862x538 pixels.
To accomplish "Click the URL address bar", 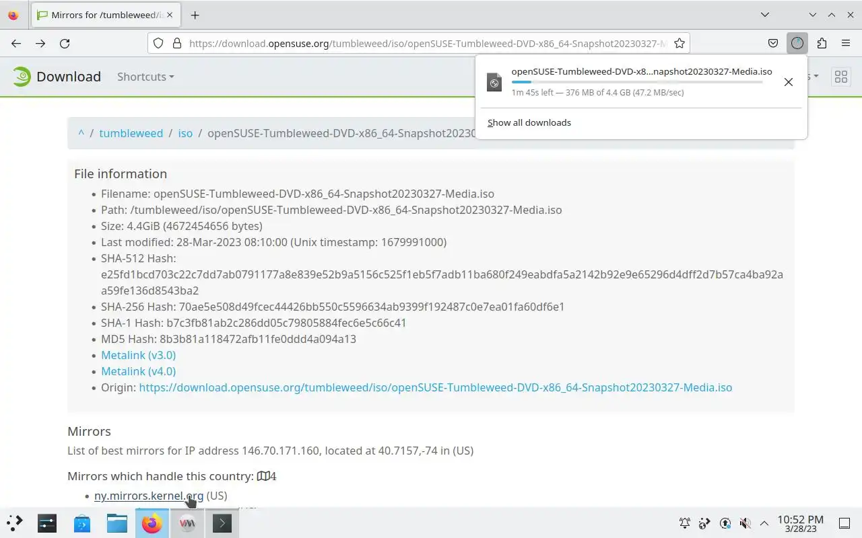I will [428, 43].
